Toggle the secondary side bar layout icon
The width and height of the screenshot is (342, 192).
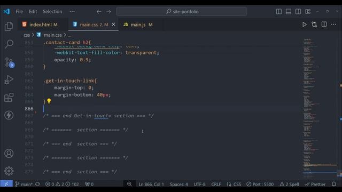coord(298,11)
